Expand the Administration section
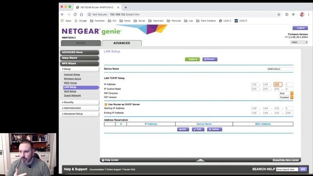This screenshot has height=176, width=313. (79, 108)
